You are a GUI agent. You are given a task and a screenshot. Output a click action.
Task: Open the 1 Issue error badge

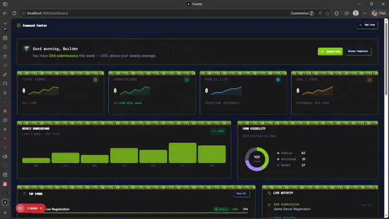pyautogui.click(x=32, y=208)
